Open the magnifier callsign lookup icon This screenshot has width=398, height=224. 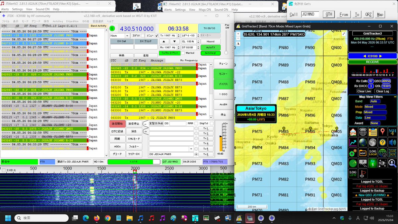(x=392, y=163)
